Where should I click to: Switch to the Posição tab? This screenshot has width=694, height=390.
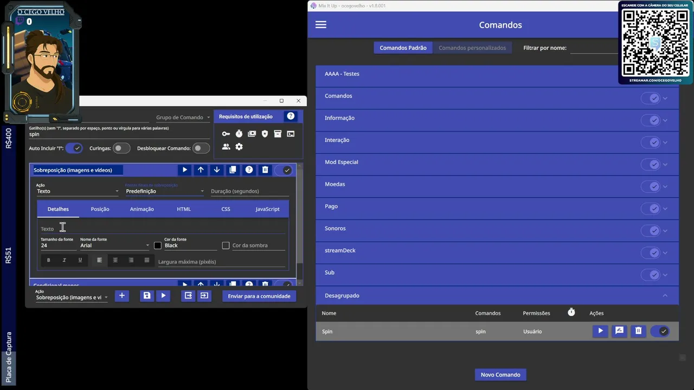(100, 209)
